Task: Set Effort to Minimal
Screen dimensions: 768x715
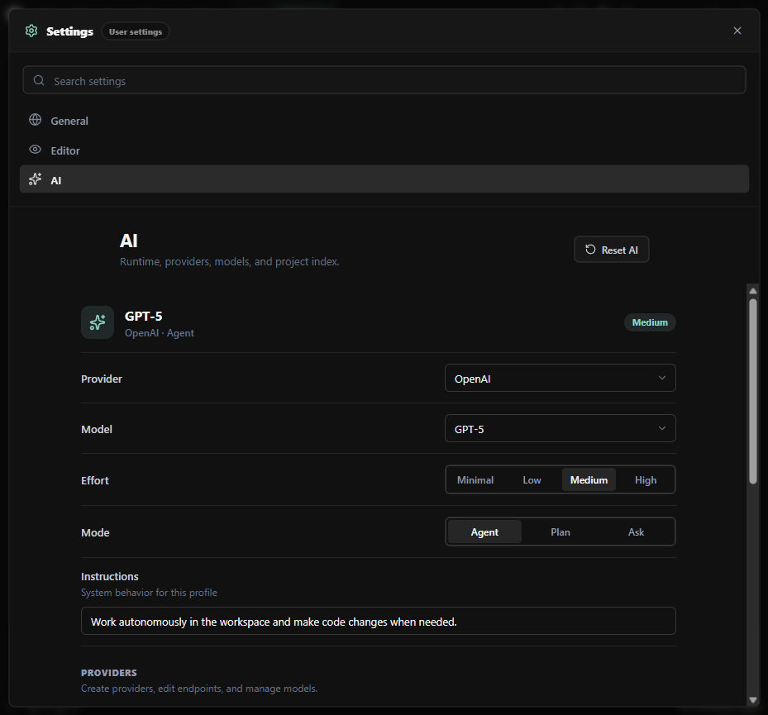Action: pyautogui.click(x=475, y=480)
